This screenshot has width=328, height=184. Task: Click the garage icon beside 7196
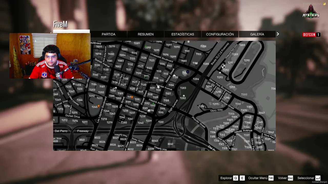(149, 111)
